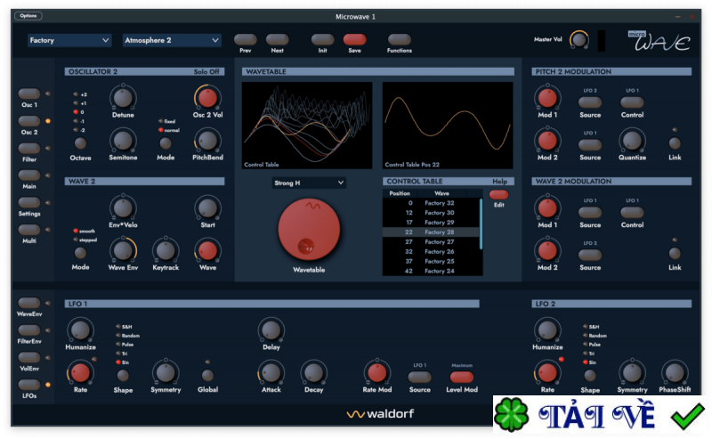Click the PitchBend knob
The image size is (712, 439).
click(207, 141)
